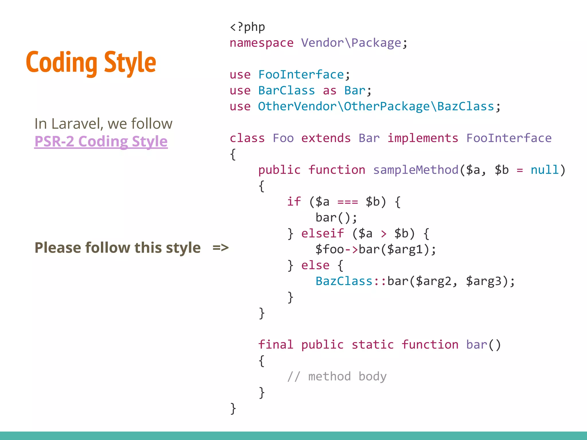
Task: Click the '} elseif ($a > $b) {' line
Action: (x=358, y=234)
